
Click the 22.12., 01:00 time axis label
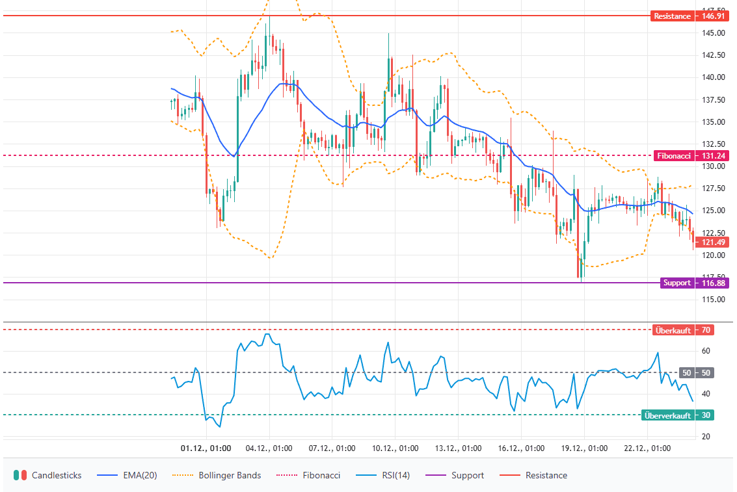647,448
